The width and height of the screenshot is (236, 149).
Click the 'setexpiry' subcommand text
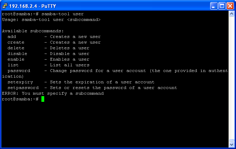coord(20,82)
